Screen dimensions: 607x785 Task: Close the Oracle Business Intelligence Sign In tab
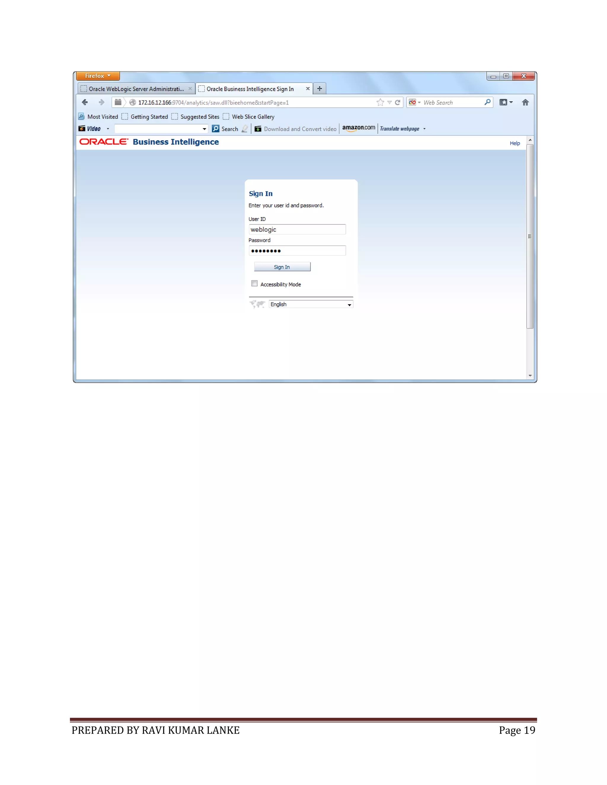[307, 88]
